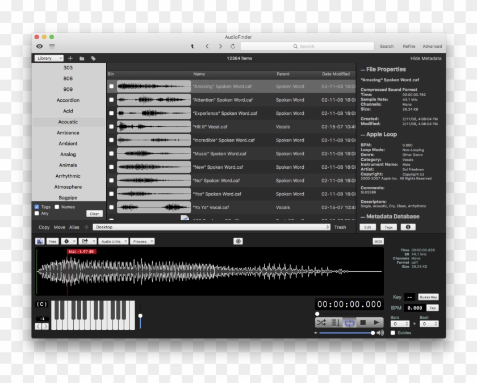Shift piano octave up with right arrow

[x=45, y=326]
